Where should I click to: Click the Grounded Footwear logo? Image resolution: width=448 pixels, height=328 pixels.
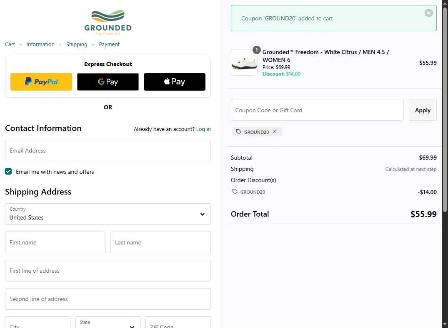tap(108, 22)
